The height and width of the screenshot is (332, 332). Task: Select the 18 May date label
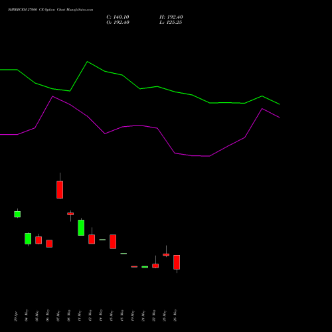(x=122, y=315)
